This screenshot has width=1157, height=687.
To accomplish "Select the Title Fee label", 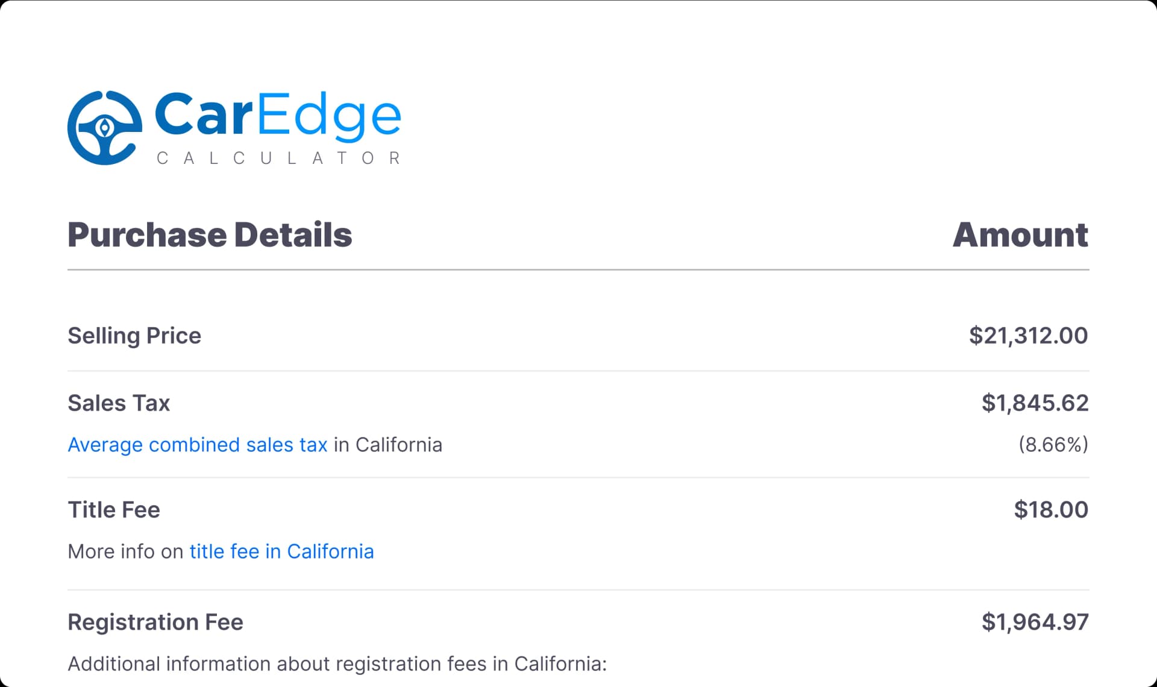I will pyautogui.click(x=114, y=510).
